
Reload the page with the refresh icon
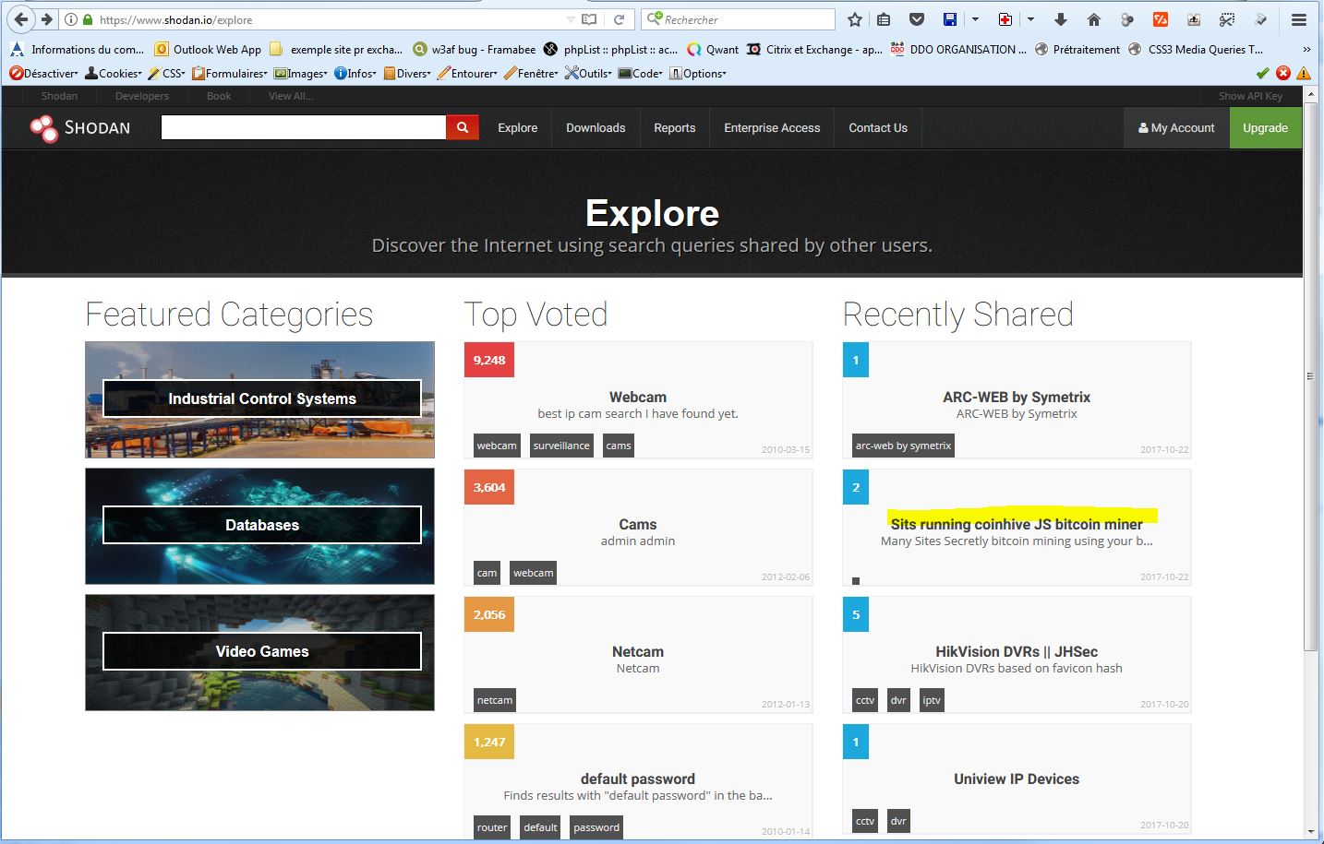click(x=619, y=19)
